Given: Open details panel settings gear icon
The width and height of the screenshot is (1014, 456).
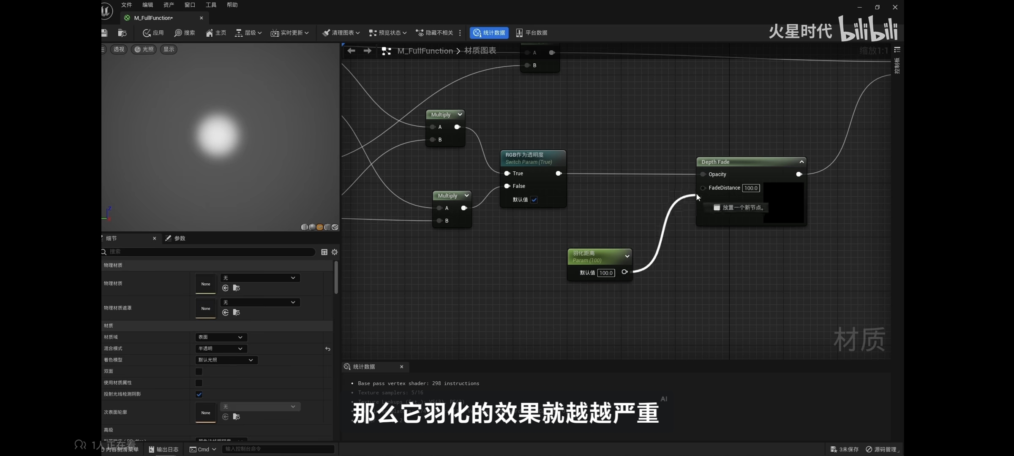Looking at the screenshot, I should pos(335,252).
